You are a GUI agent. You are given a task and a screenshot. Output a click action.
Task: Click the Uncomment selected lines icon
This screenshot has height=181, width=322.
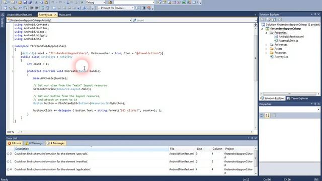48,8
